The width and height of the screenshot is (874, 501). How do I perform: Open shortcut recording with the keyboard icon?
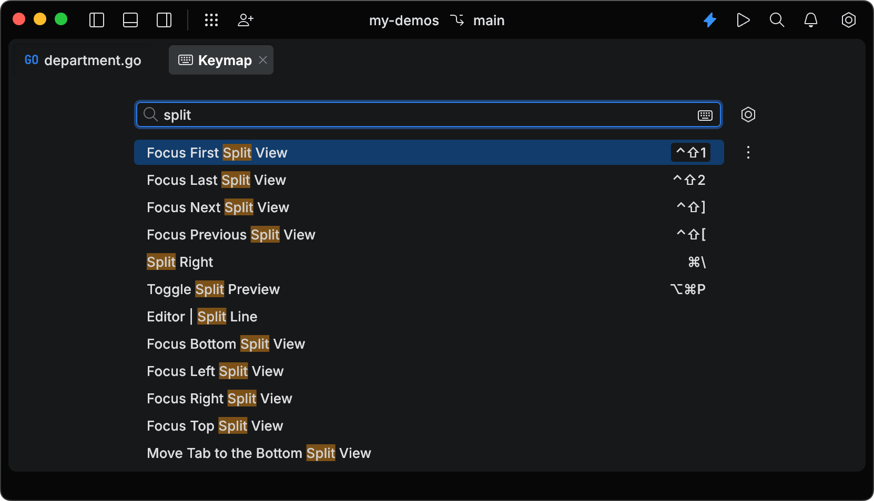pyautogui.click(x=705, y=115)
